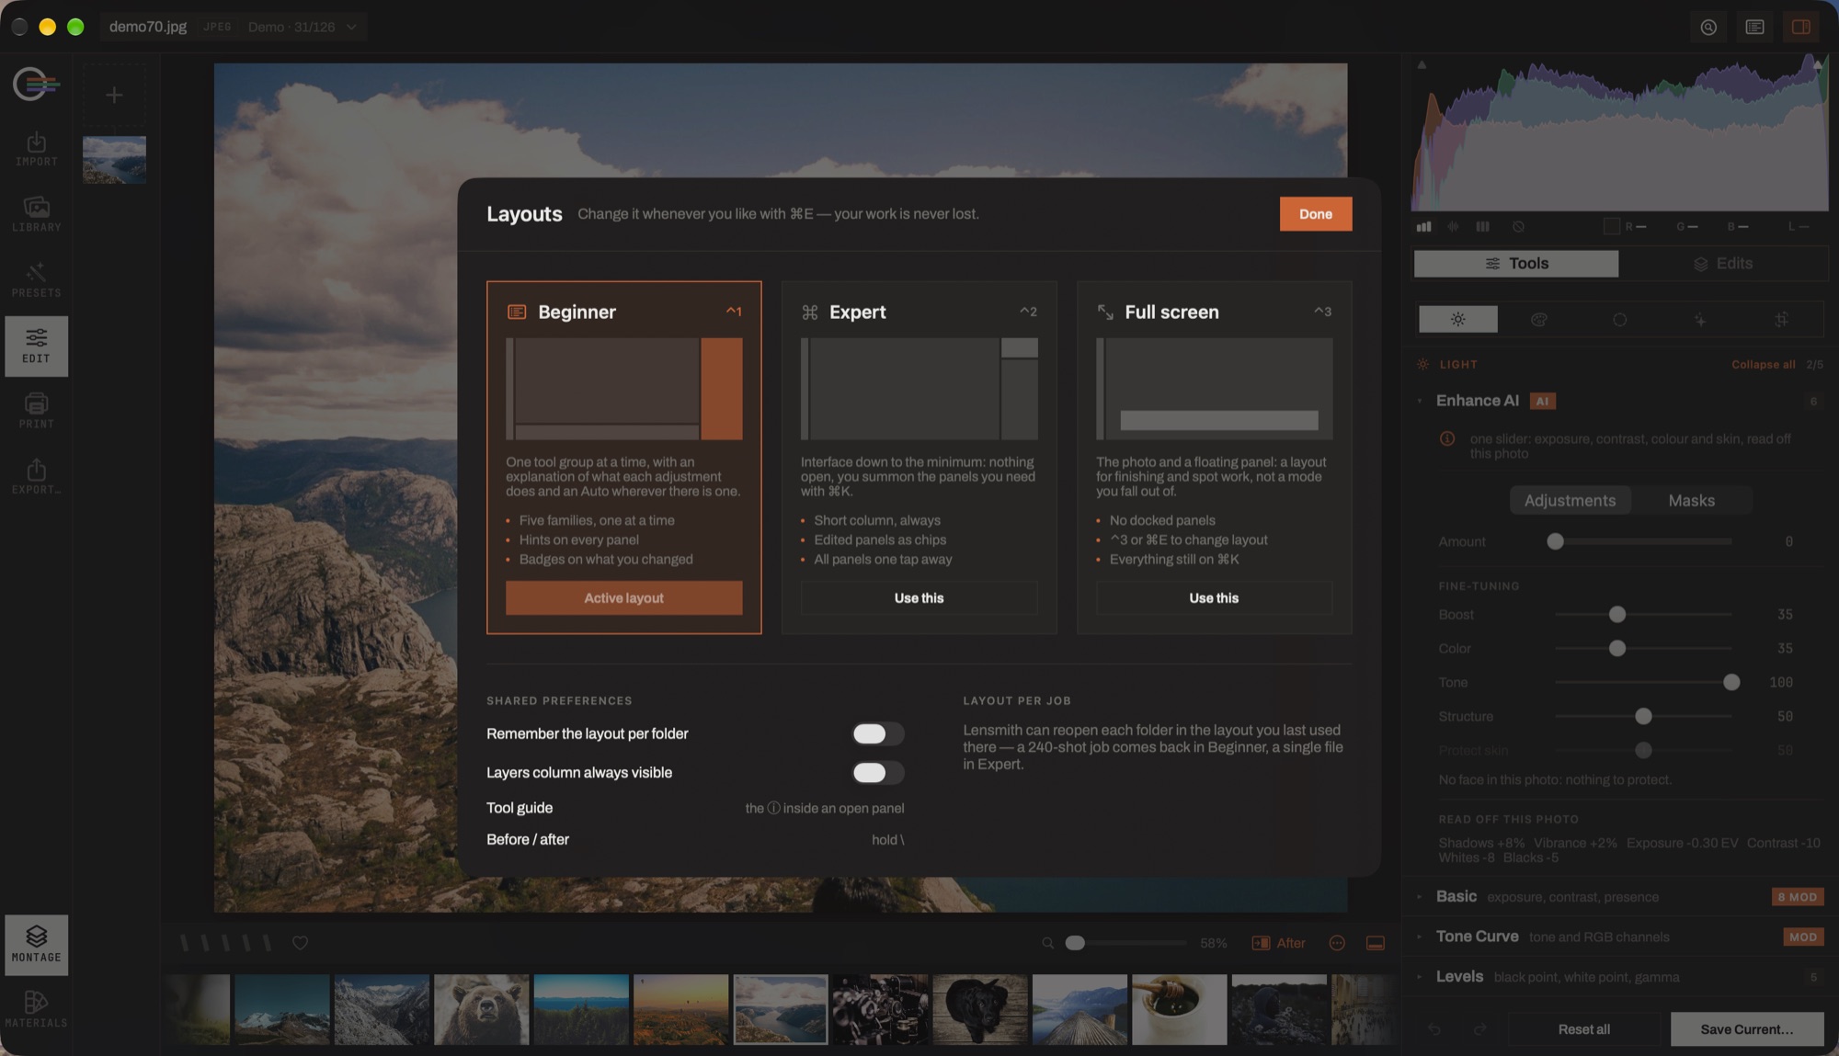Image resolution: width=1839 pixels, height=1056 pixels.
Task: Click the magnifier zoom icon
Action: pyautogui.click(x=1047, y=943)
